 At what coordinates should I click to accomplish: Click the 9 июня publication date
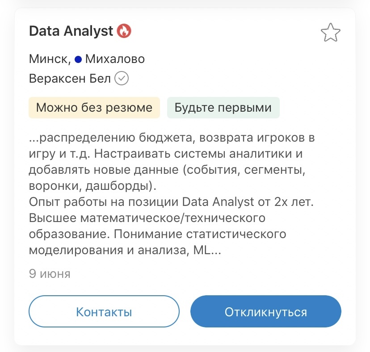pos(50,274)
